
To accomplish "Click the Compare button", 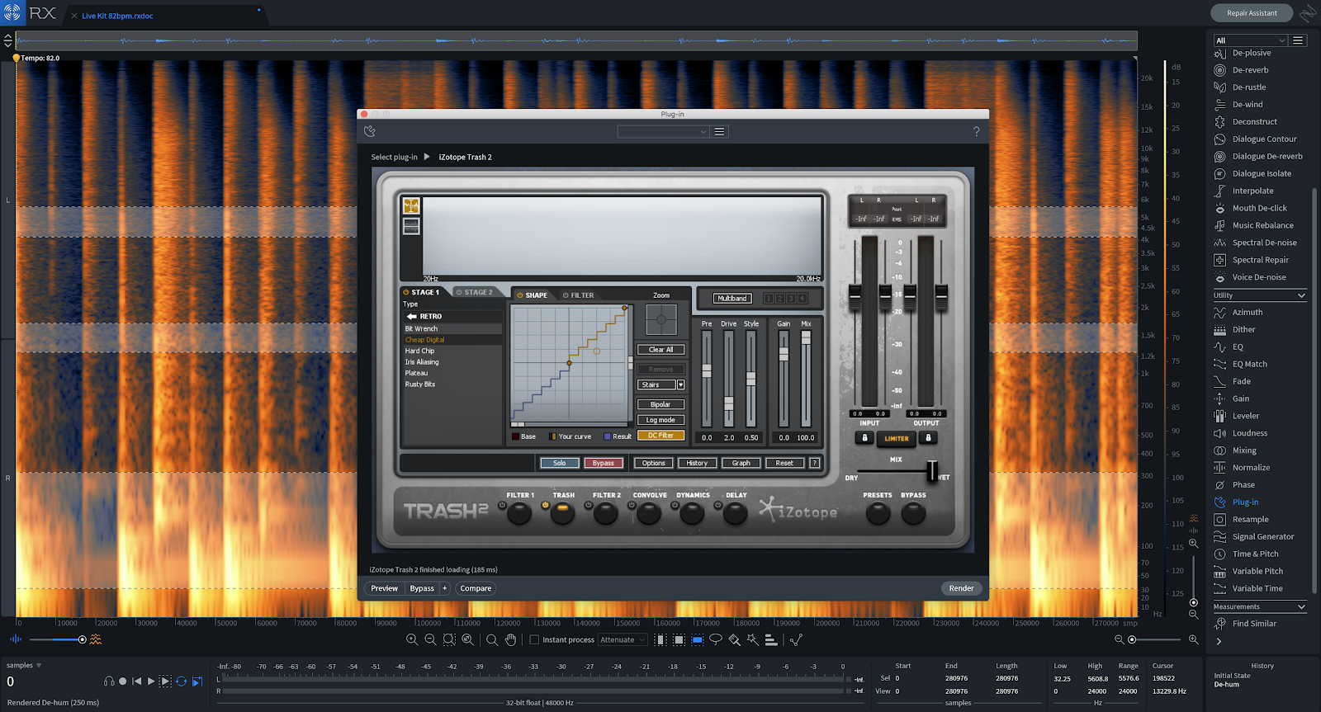I will (476, 588).
